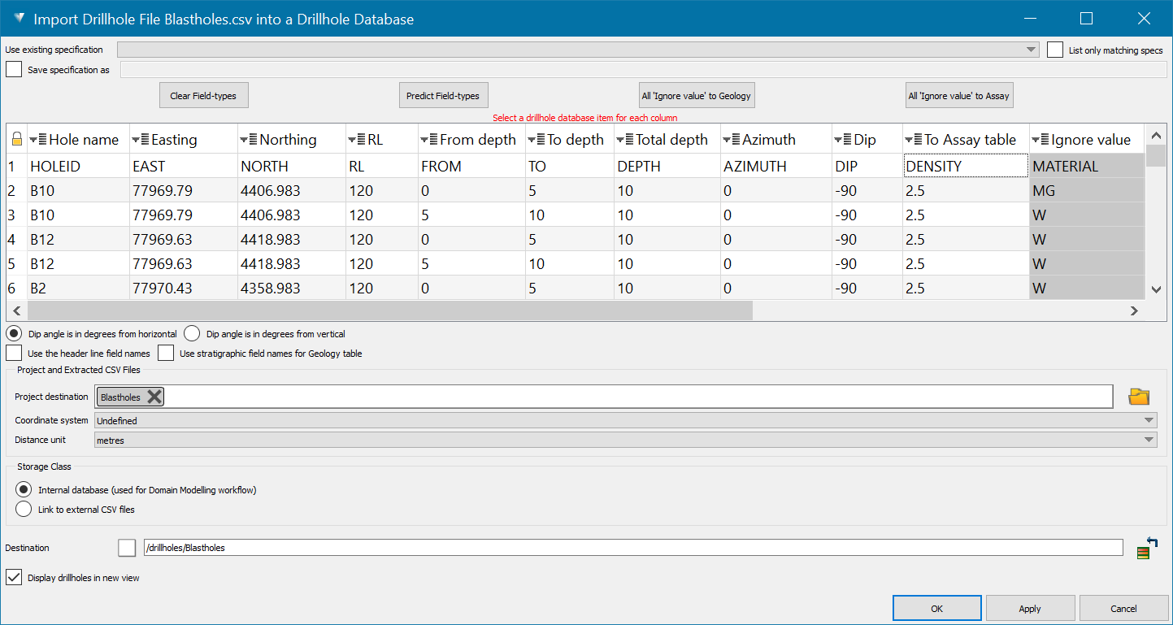This screenshot has width=1173, height=625.
Task: Expand Use existing specification dropdown
Action: (x=1032, y=50)
